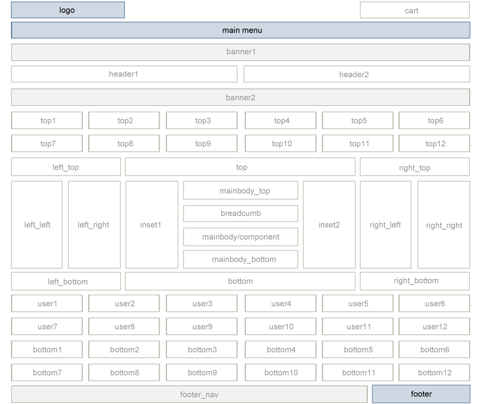Select the breadcumb position box
This screenshot has width=483, height=404.
click(x=241, y=214)
